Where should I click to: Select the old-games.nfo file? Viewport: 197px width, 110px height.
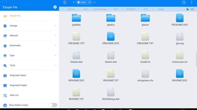pos(145,75)
